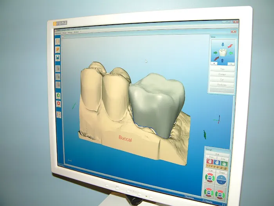This screenshot has width=274, height=206.
Task: Click the upper-right red diagonal arrow in View panel
Action: pyautogui.click(x=230, y=46)
